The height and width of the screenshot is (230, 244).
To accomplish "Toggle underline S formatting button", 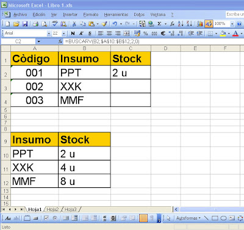I will coord(90,34).
